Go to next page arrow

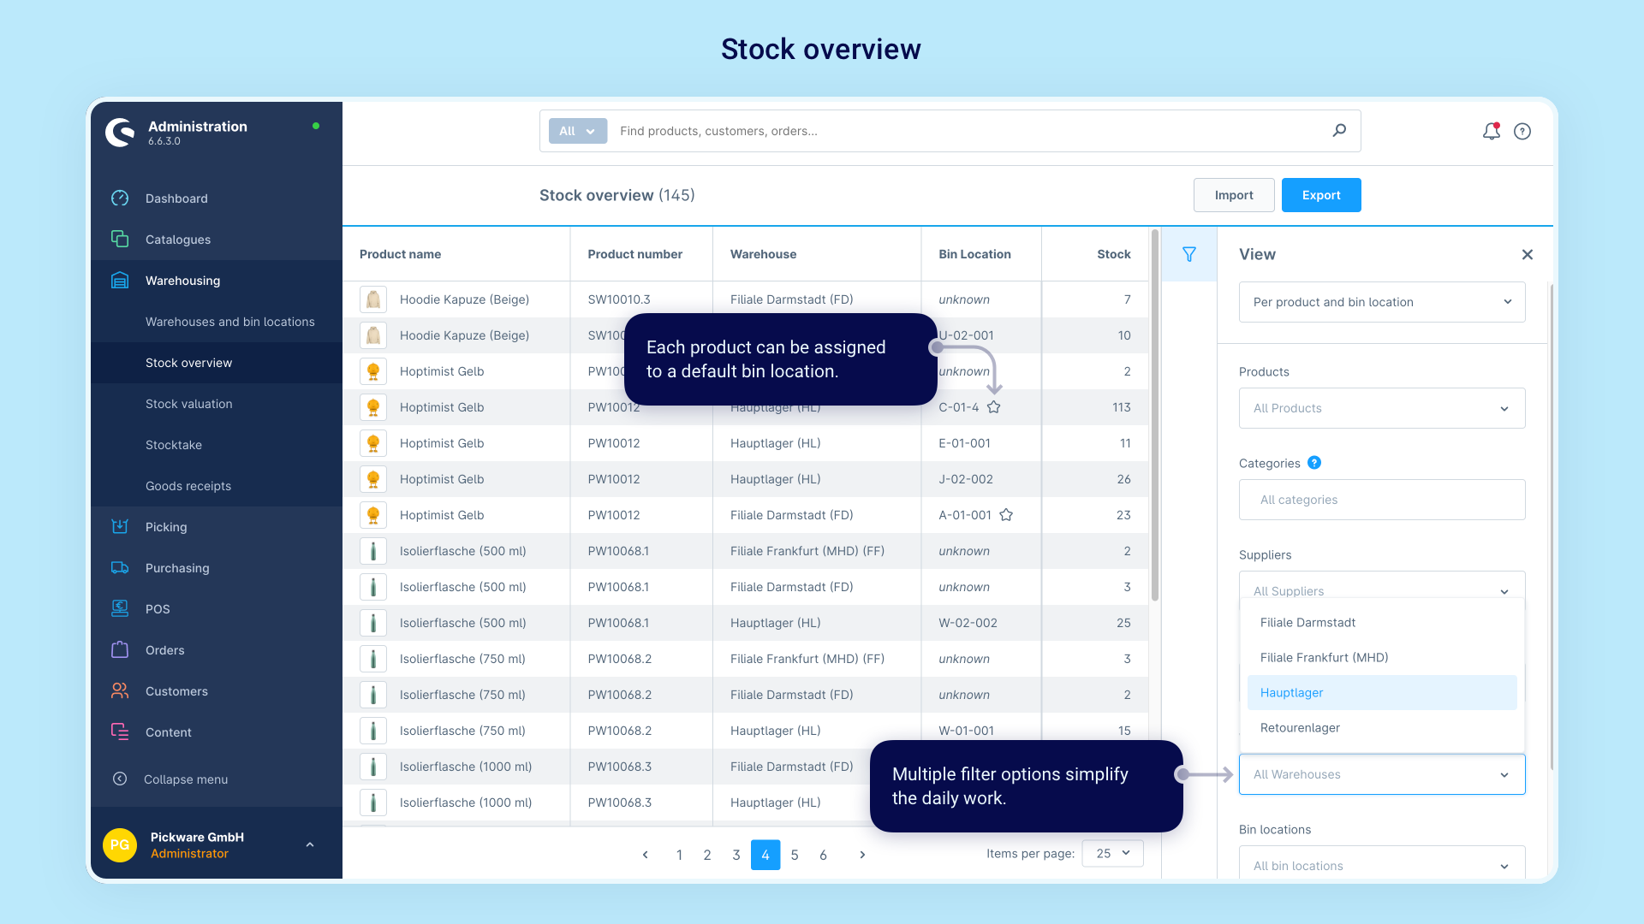click(862, 855)
